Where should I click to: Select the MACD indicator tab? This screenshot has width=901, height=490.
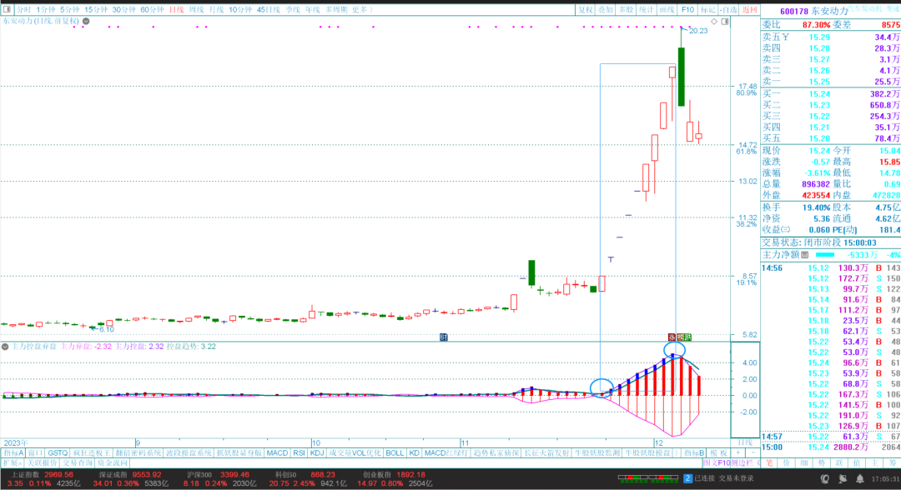point(276,452)
